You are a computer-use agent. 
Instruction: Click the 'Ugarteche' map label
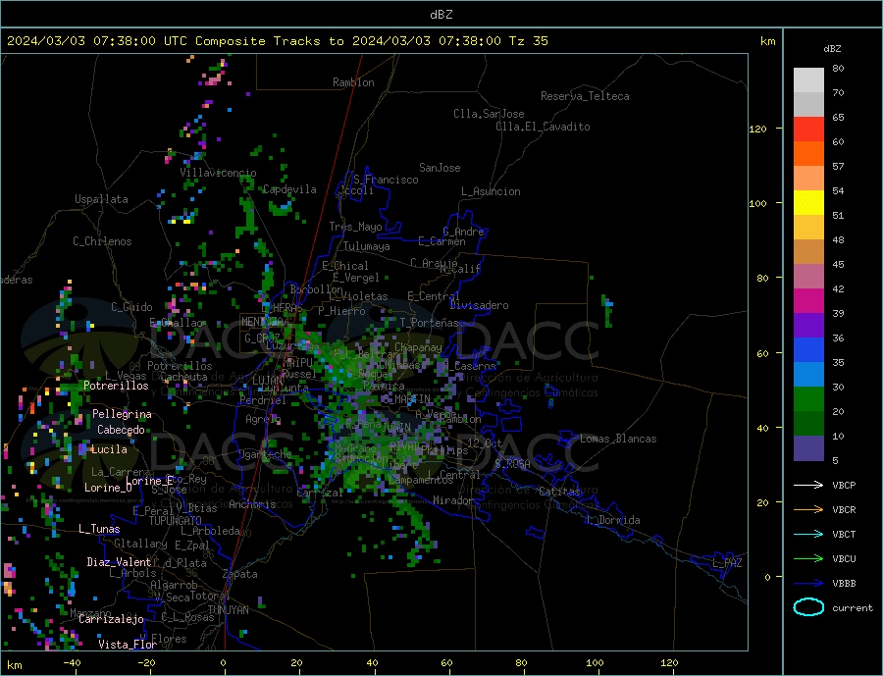tap(265, 454)
